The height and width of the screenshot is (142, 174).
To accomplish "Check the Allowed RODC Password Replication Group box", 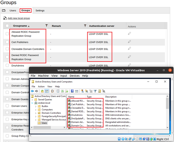I will pos(7,34).
